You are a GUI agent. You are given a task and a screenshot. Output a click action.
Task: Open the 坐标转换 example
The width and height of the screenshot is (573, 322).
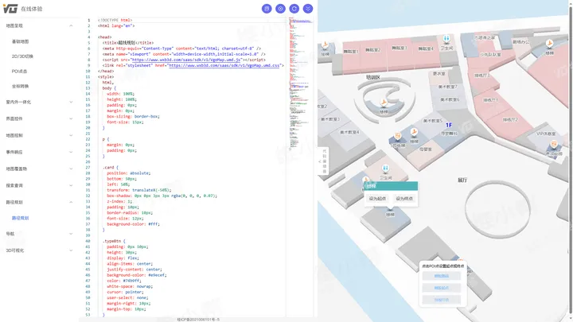pyautogui.click(x=20, y=86)
